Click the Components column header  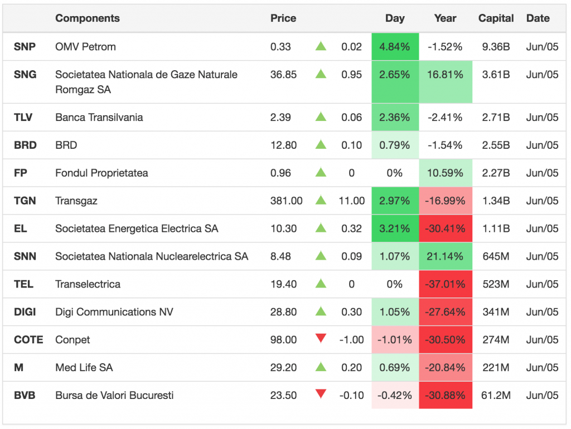[88, 18]
